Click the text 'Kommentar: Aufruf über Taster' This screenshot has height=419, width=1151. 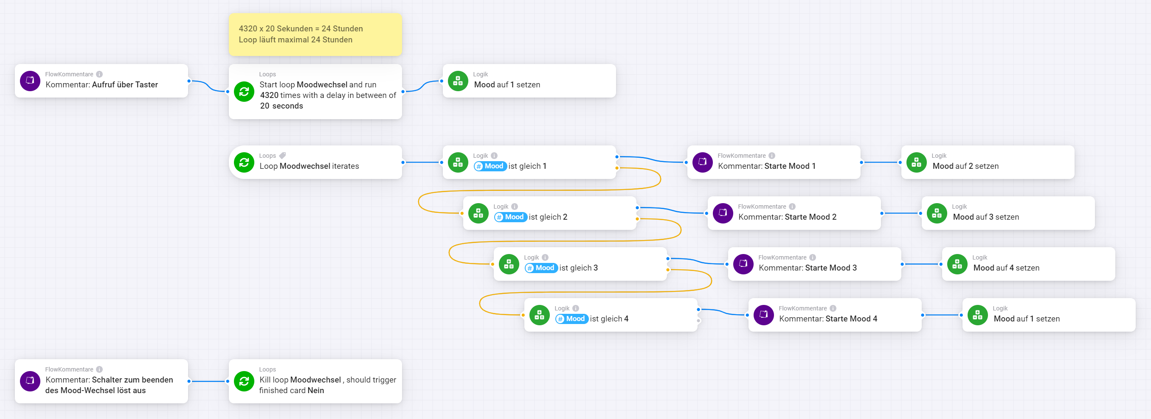pyautogui.click(x=102, y=85)
